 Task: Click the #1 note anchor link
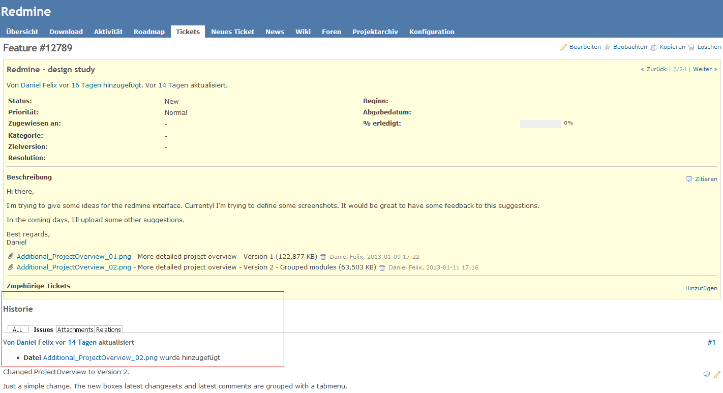point(711,343)
